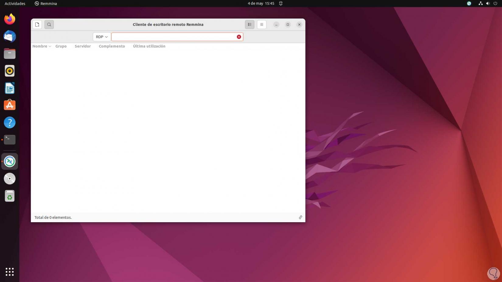Open the clock and calendar panel
502x282 pixels.
(261, 4)
